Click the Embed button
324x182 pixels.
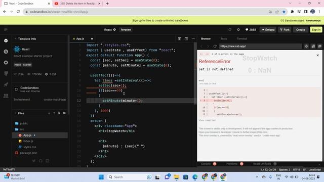coord(268,30)
